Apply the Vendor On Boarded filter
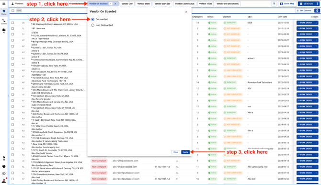 coord(185,152)
